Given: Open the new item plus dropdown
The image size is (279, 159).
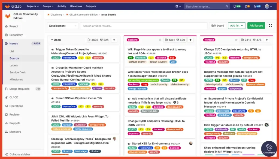Looking at the screenshot, I should pos(178,6).
